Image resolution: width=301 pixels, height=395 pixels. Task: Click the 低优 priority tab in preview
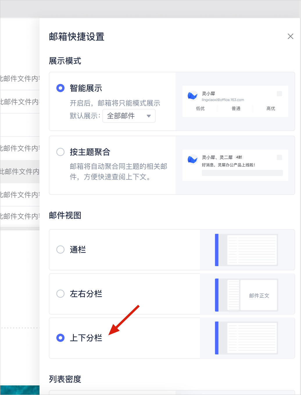tap(200, 108)
